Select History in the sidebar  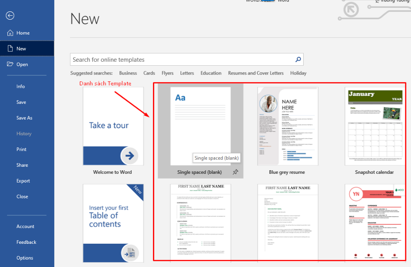point(24,133)
